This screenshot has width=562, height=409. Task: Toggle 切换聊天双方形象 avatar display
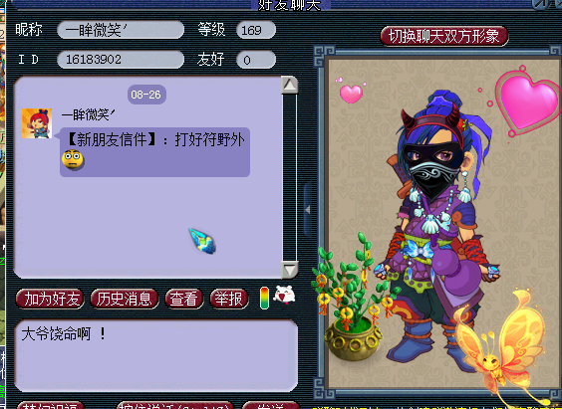click(x=444, y=36)
